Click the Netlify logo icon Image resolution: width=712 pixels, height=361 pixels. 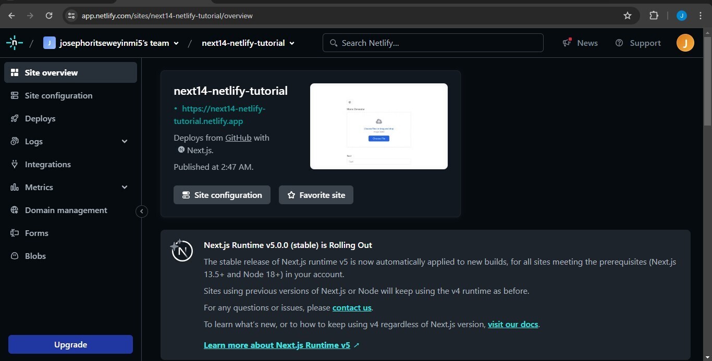click(x=15, y=43)
